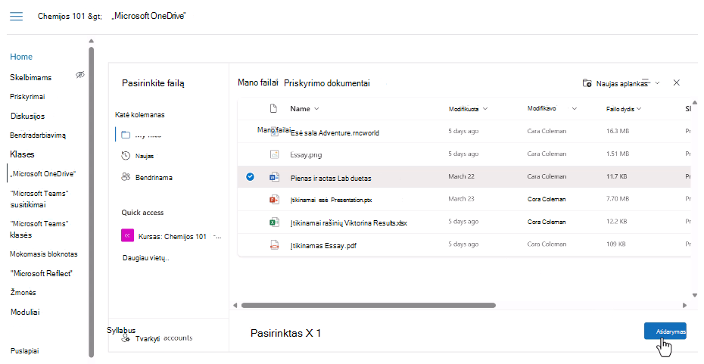Open Žmonės in course navigation
Image resolution: width=704 pixels, height=364 pixels.
pyautogui.click(x=23, y=293)
